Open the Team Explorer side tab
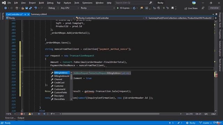The image size is (223, 125). click(x=220, y=65)
